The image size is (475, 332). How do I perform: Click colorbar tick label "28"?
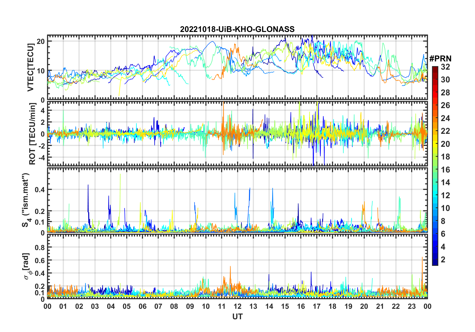coord(445,93)
